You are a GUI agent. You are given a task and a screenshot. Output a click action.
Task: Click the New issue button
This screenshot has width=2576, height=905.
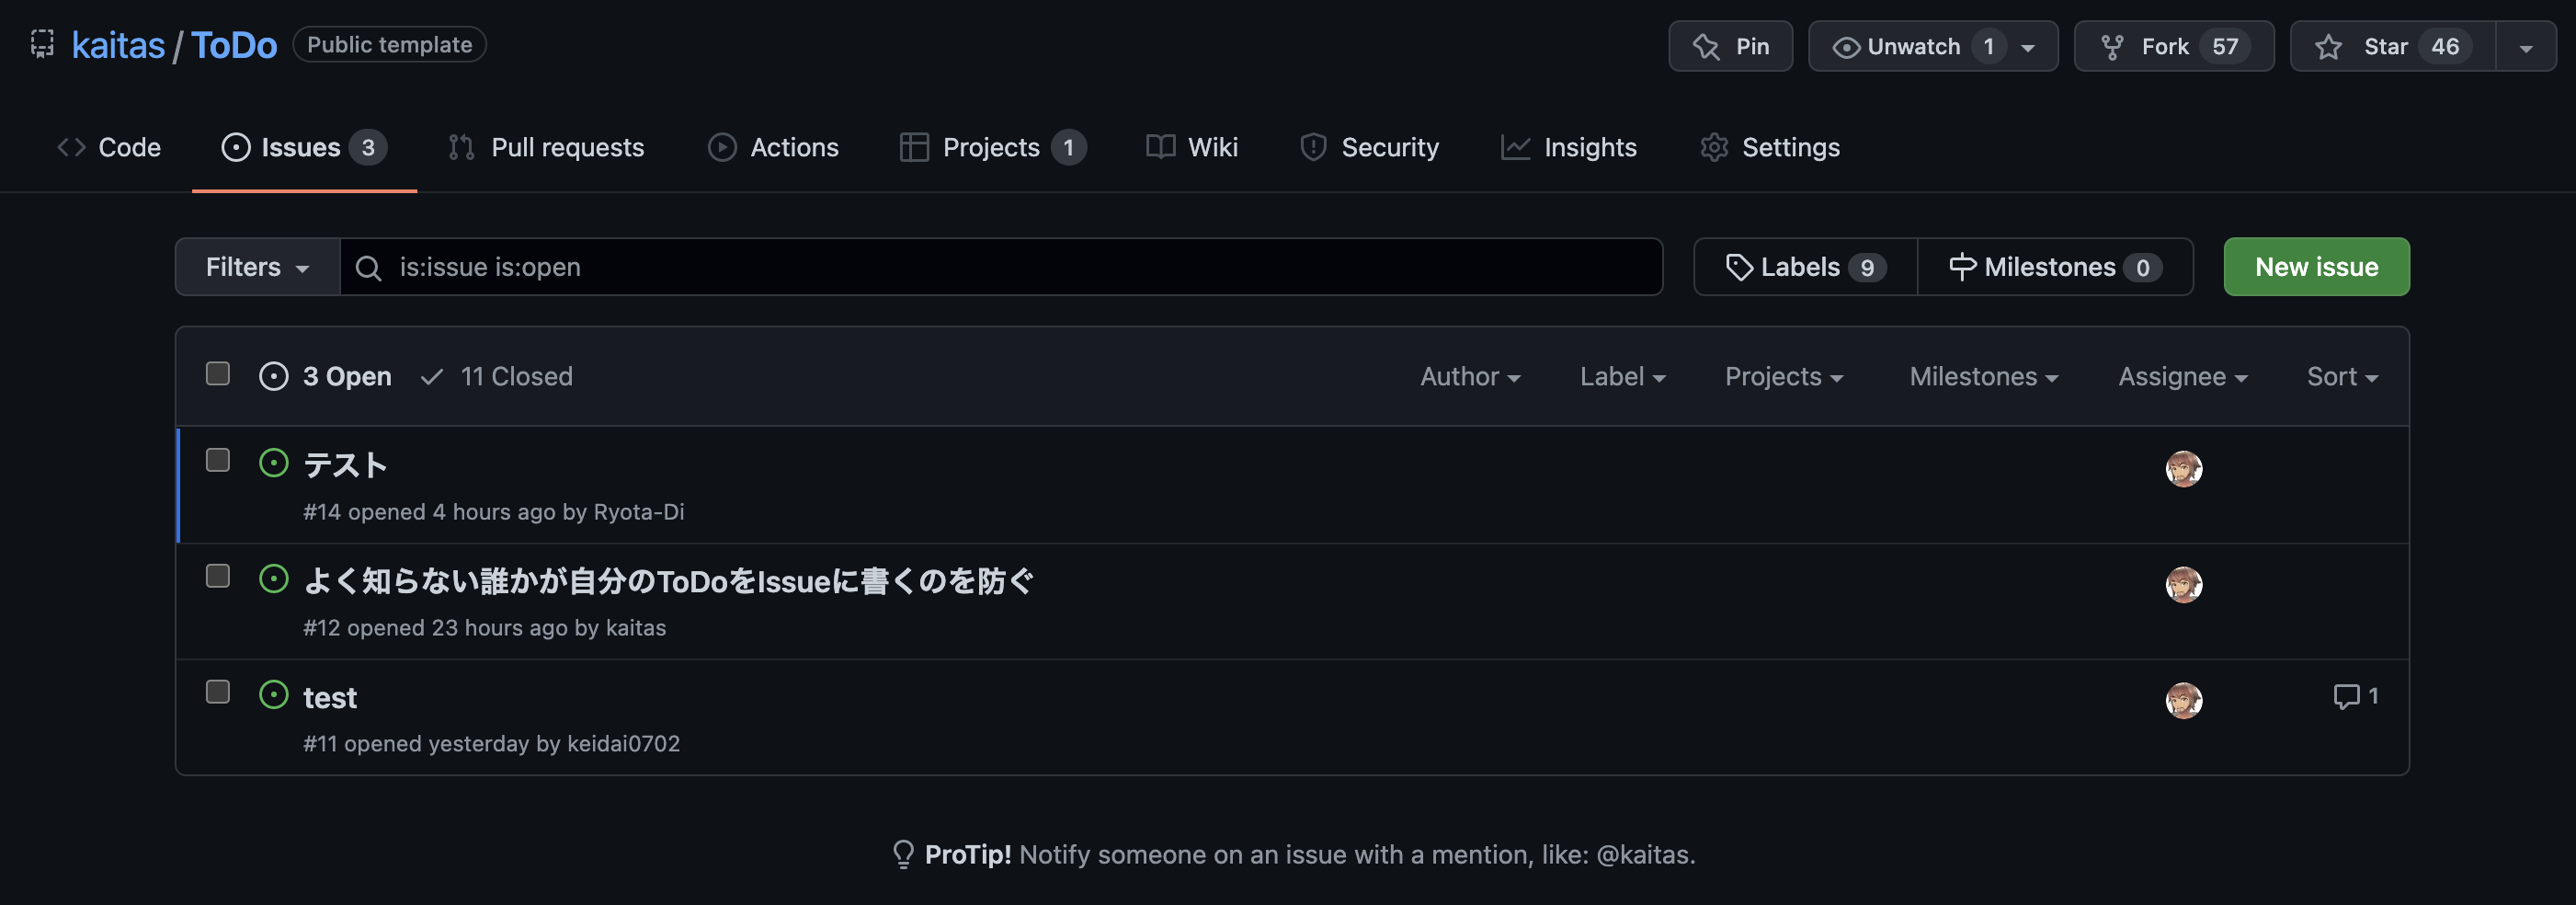pyautogui.click(x=2316, y=266)
